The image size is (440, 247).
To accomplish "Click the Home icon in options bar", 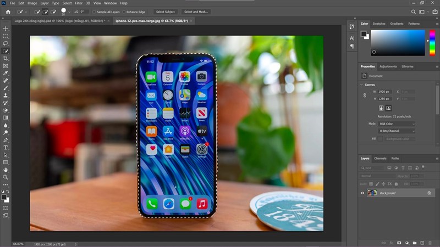I will point(8,12).
